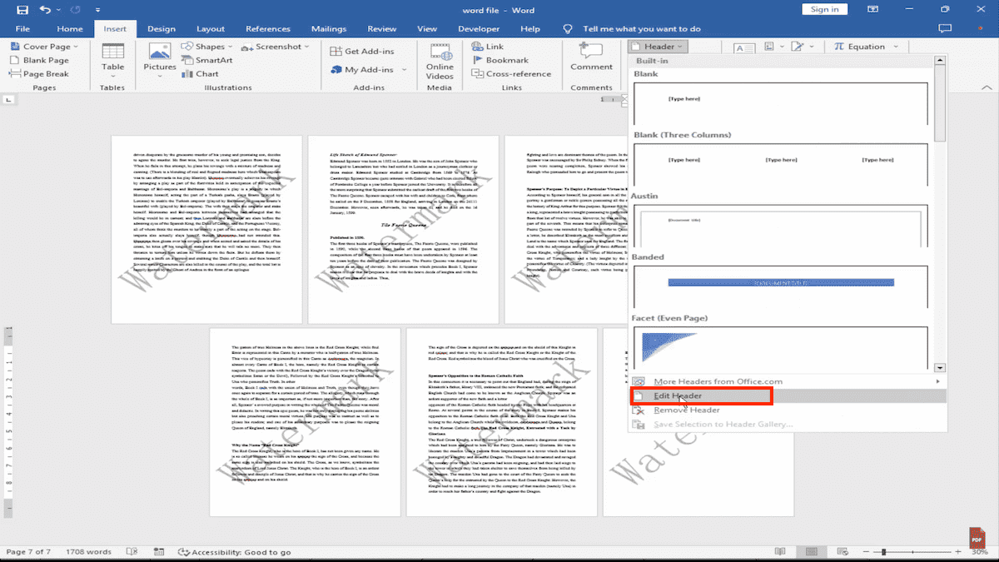Click the Sign in button

(824, 9)
